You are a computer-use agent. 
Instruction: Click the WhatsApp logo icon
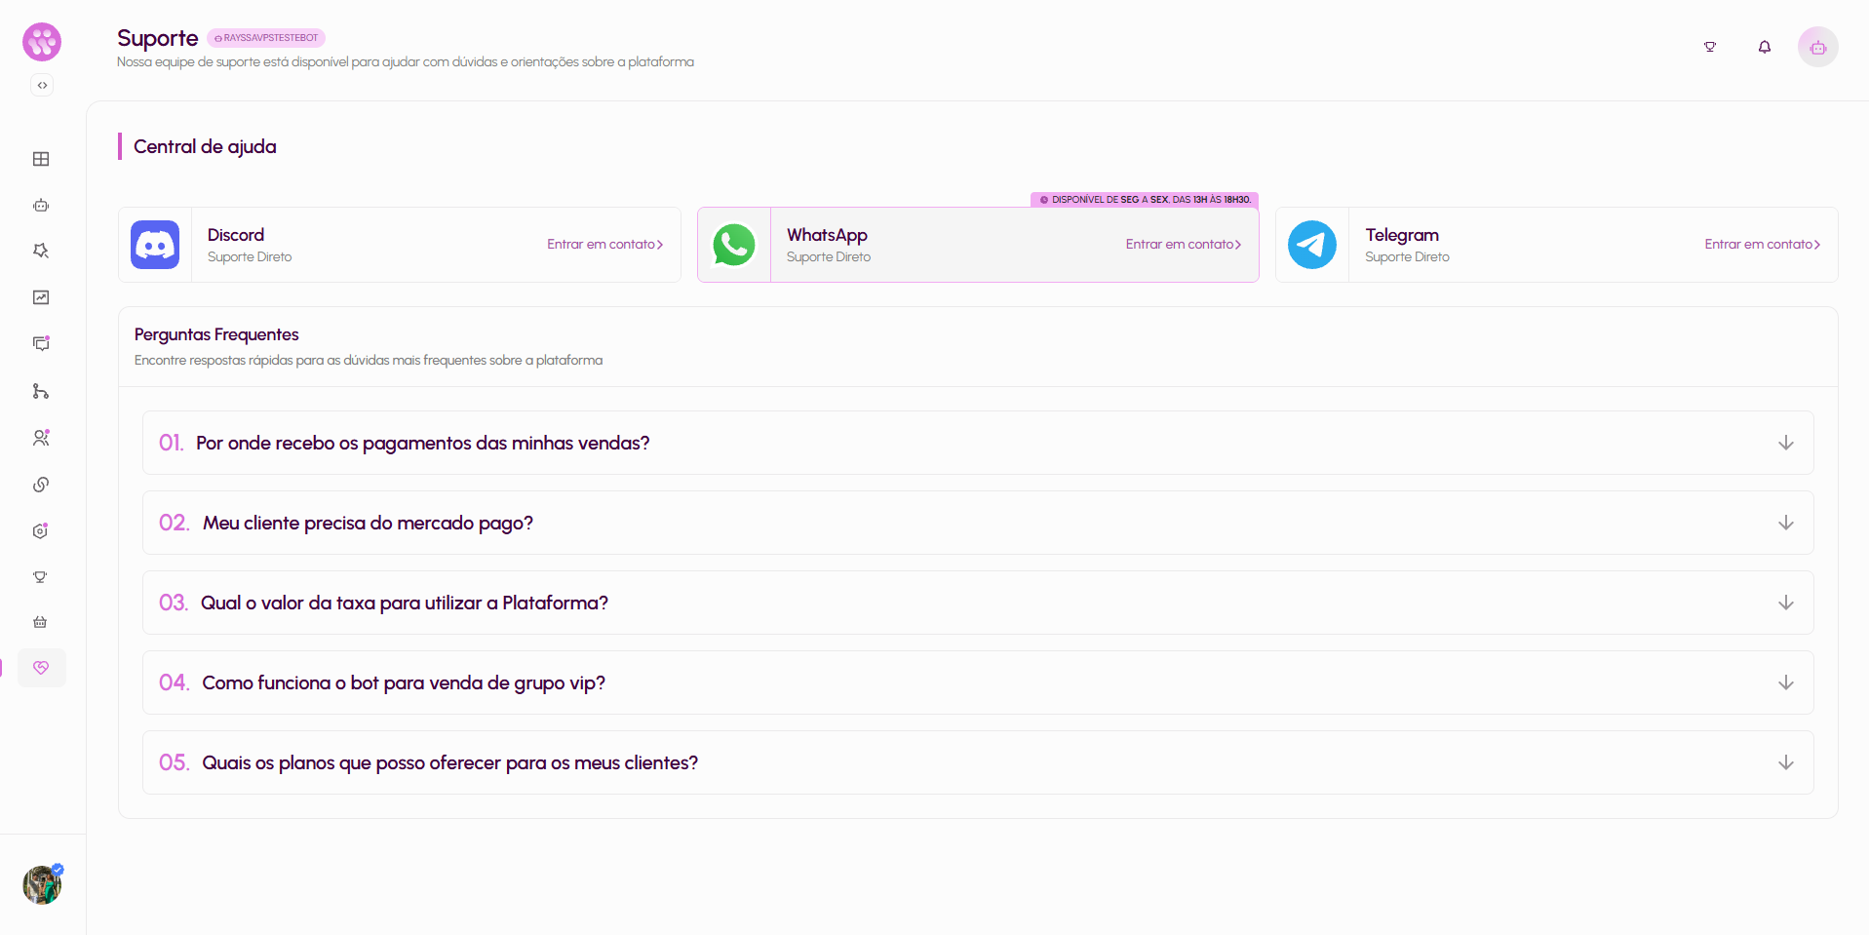click(x=734, y=245)
